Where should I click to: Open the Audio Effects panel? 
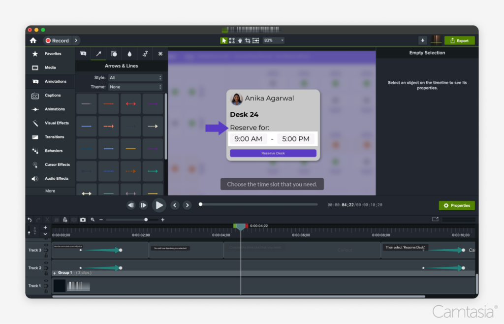click(x=50, y=178)
